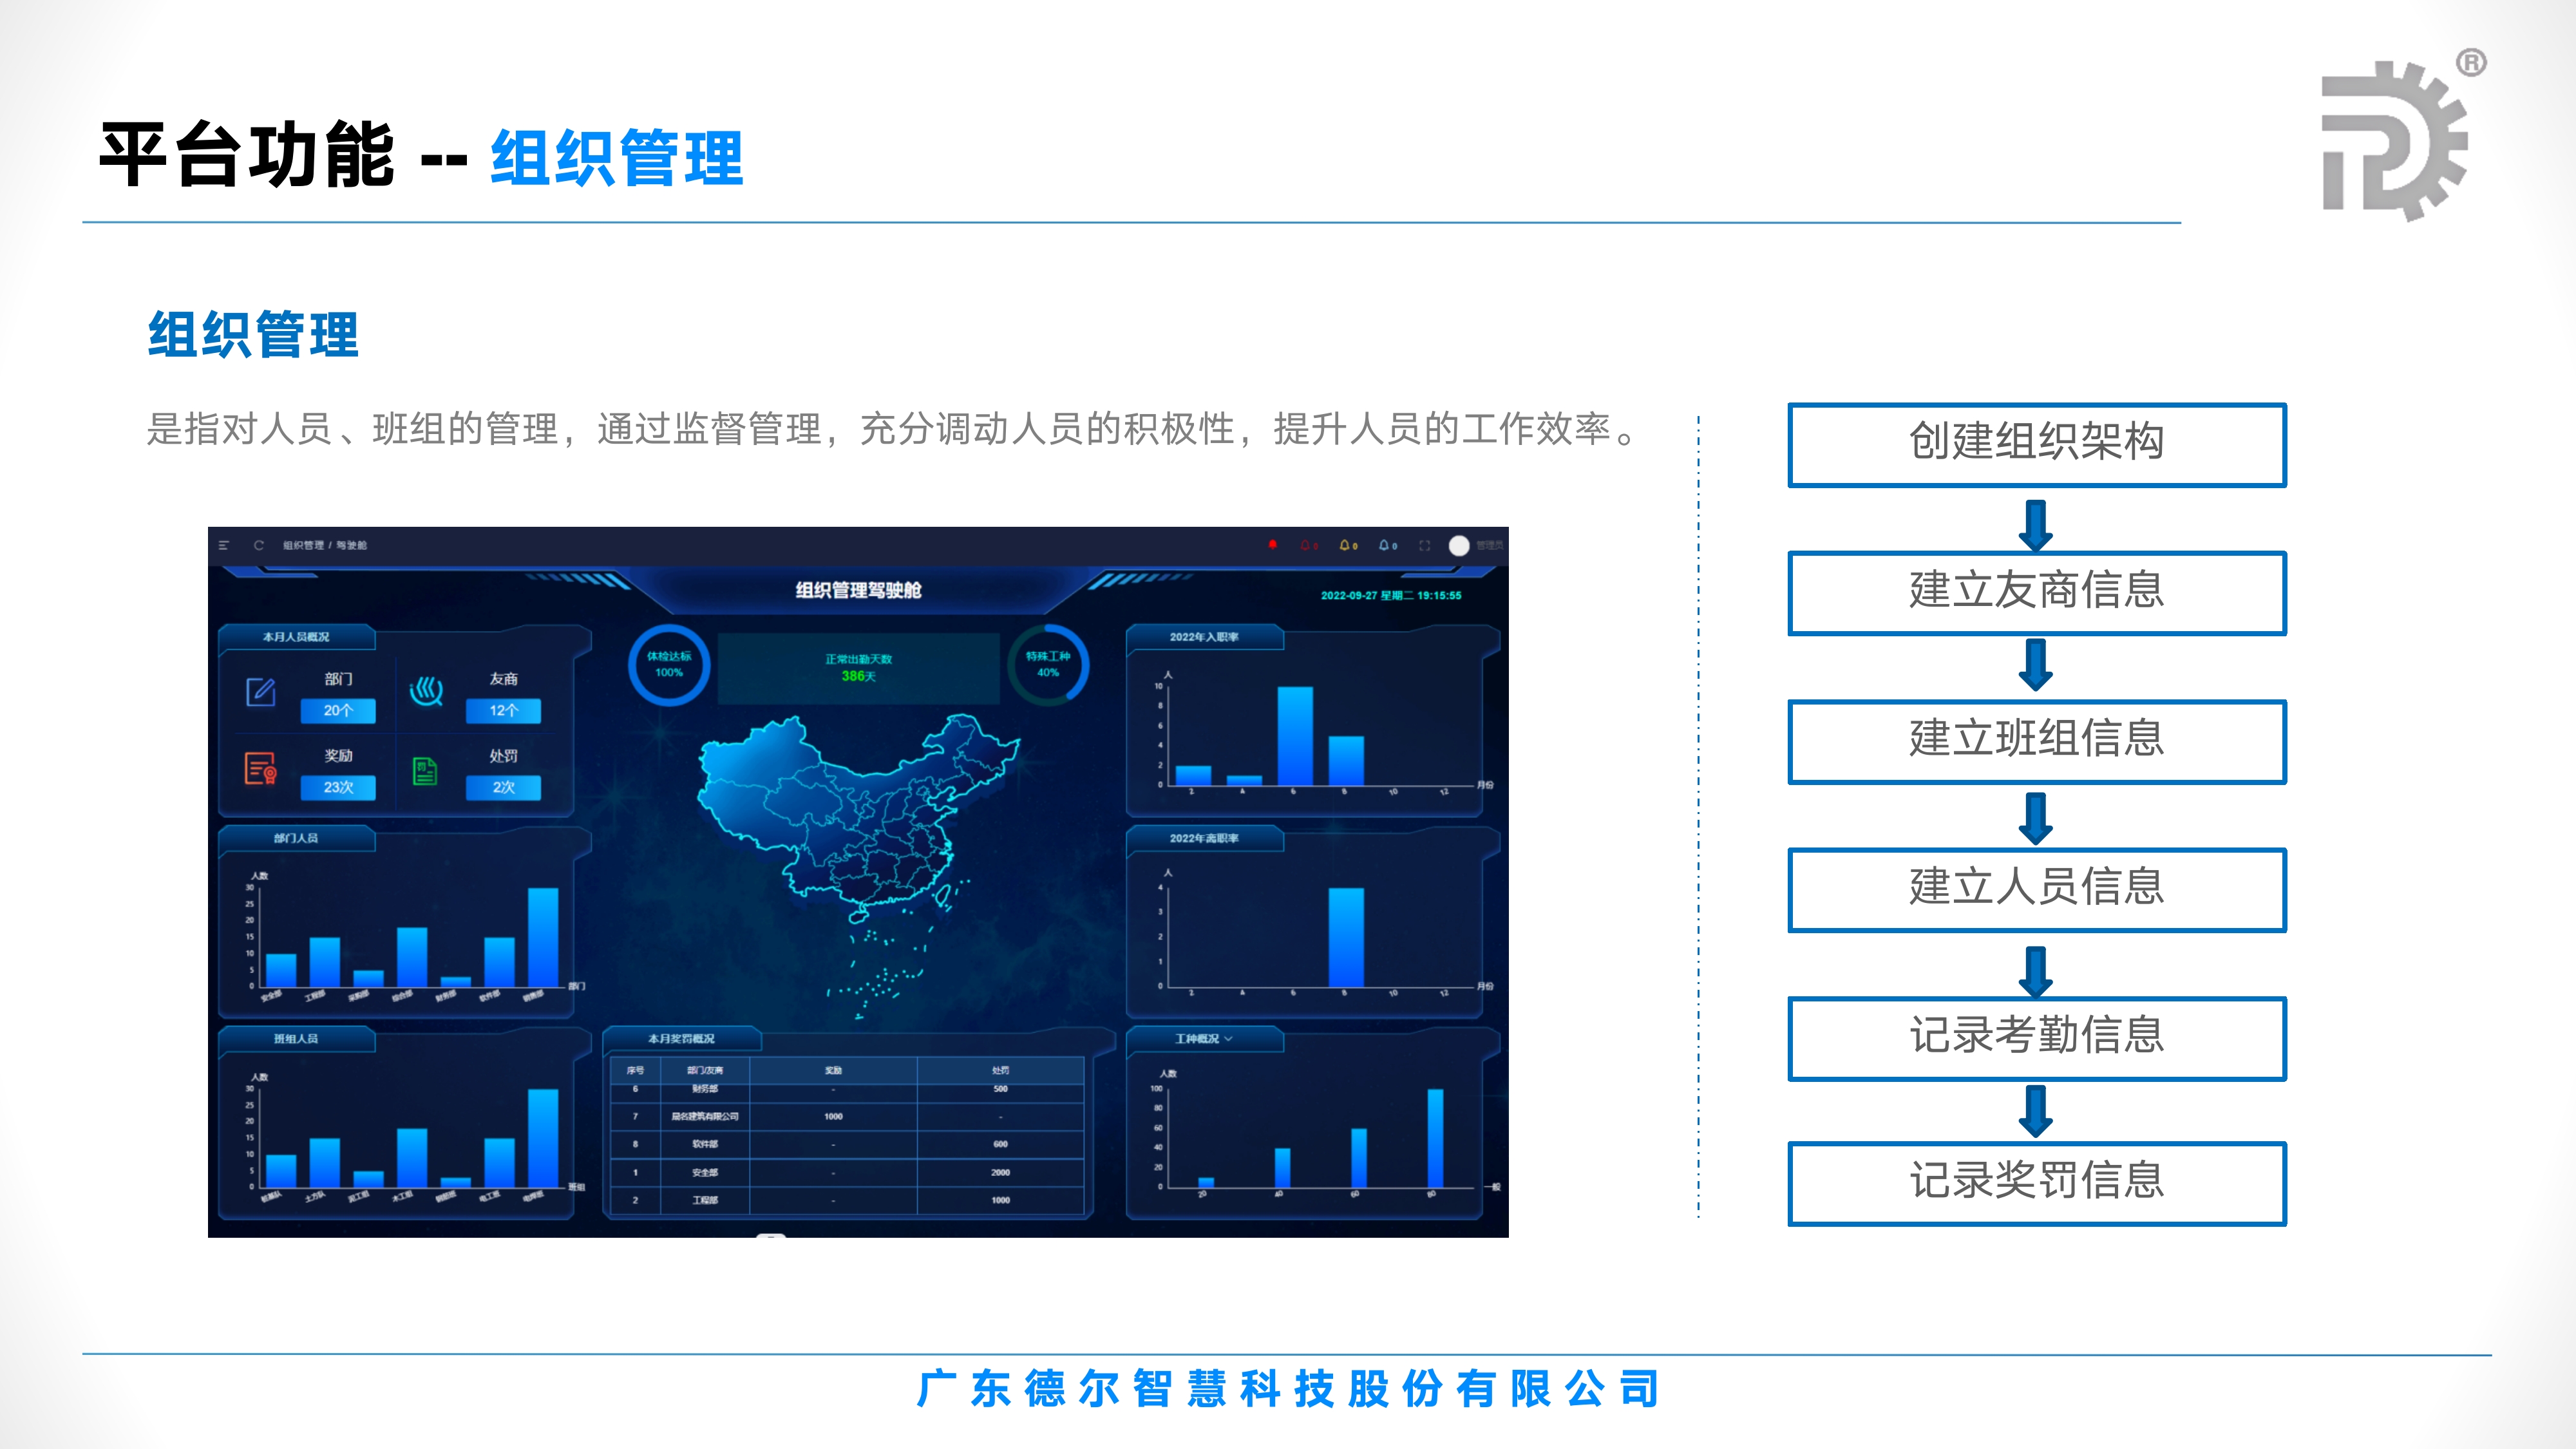The height and width of the screenshot is (1449, 2576).
Task: Click the 安全部 table row cell
Action: tap(705, 1172)
